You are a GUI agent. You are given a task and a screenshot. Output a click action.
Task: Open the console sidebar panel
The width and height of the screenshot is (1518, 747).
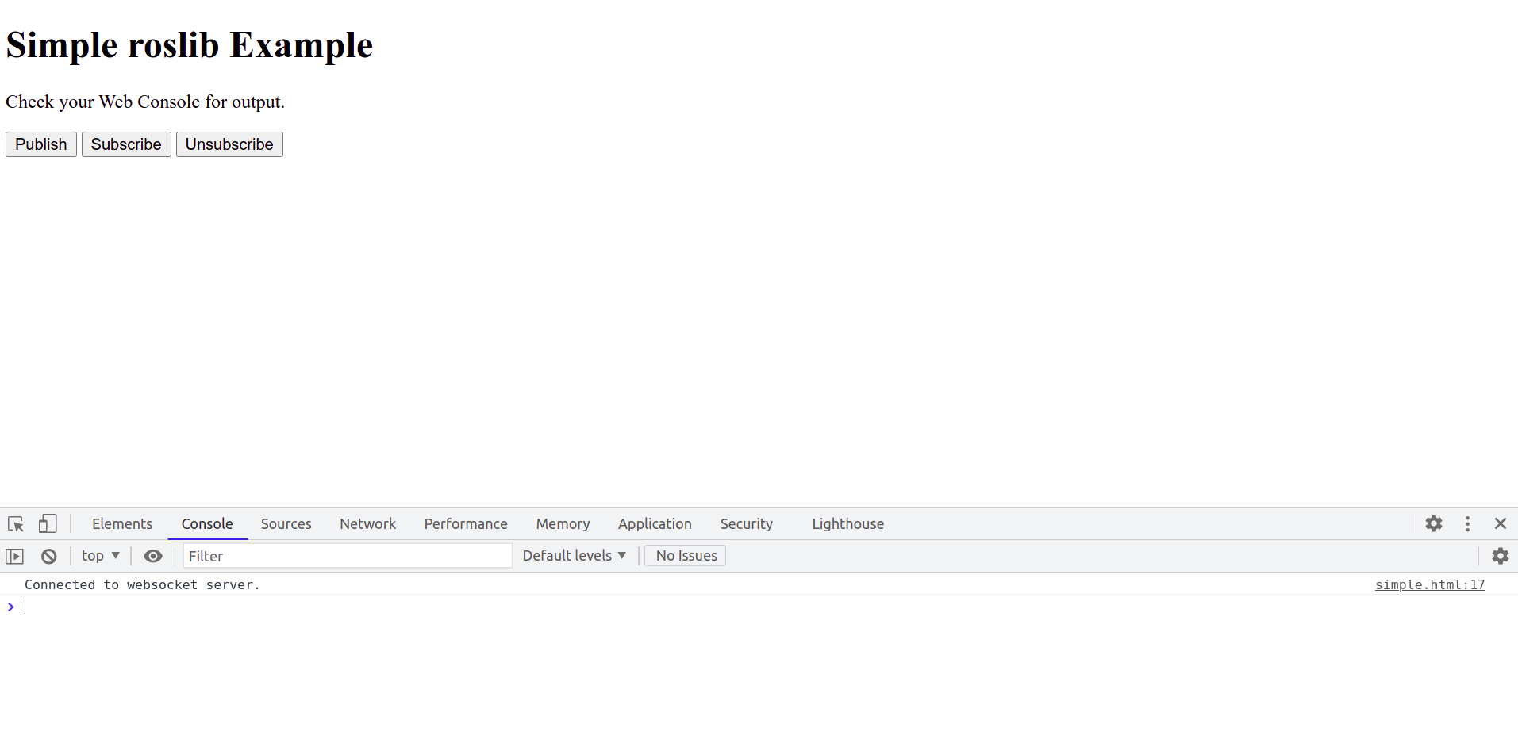[14, 555]
